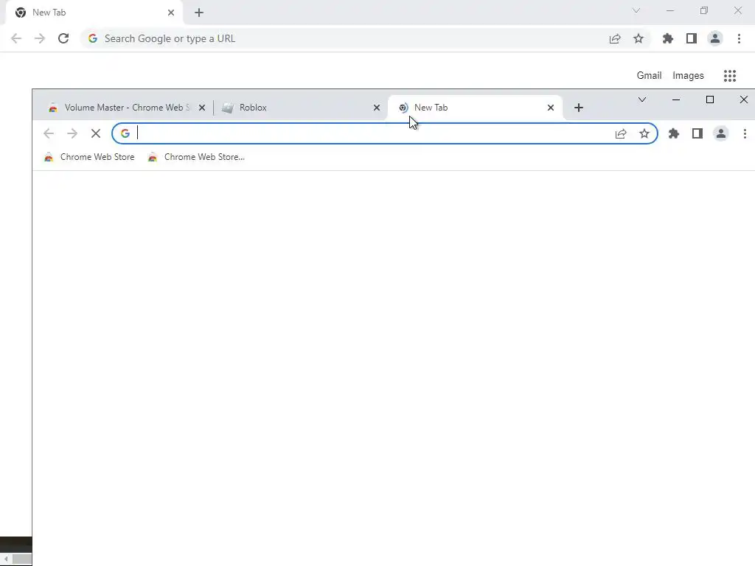
Task: Open the Chrome Web Store bookmark
Action: pyautogui.click(x=89, y=157)
